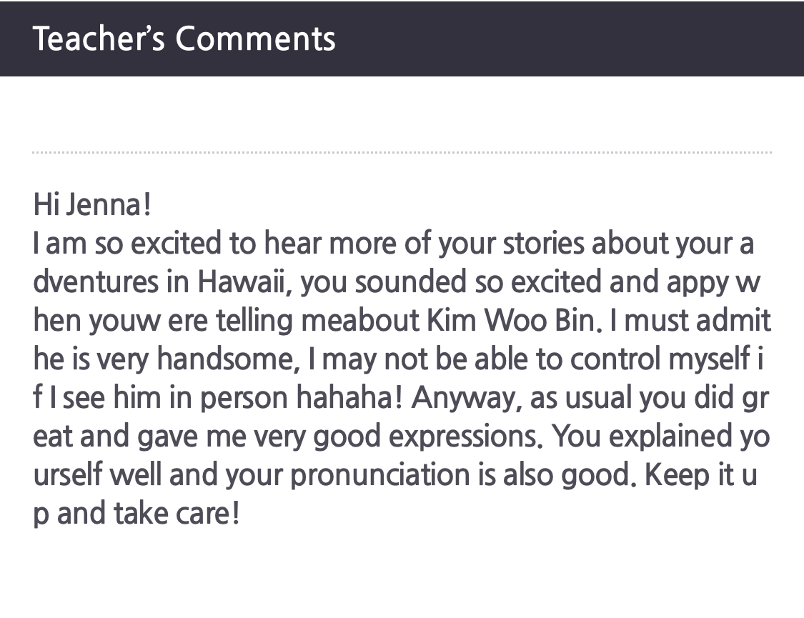Click the dotted divider line below header
Viewport: 804px width, 618px height.
pyautogui.click(x=402, y=152)
